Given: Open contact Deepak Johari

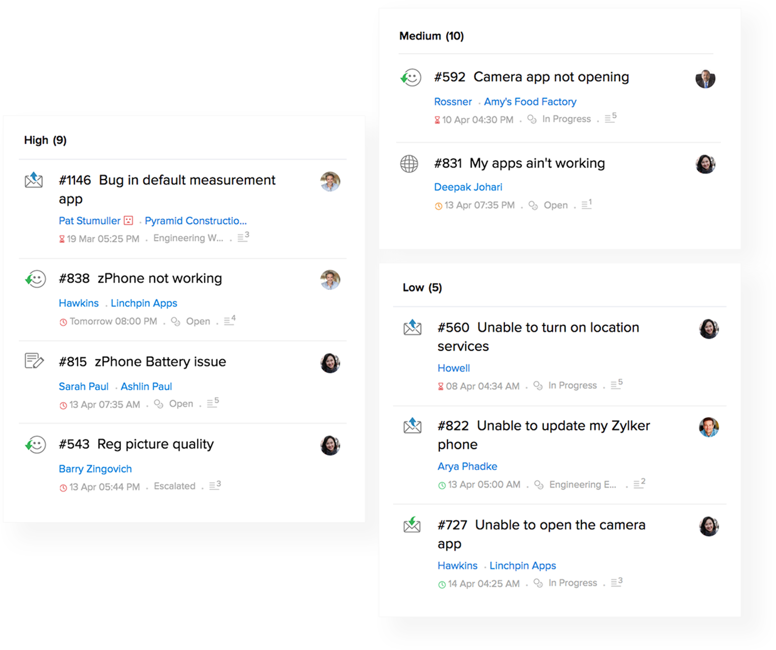Looking at the screenshot, I should click(468, 187).
